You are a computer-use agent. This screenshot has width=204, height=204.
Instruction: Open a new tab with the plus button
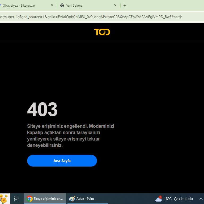click(x=125, y=5)
